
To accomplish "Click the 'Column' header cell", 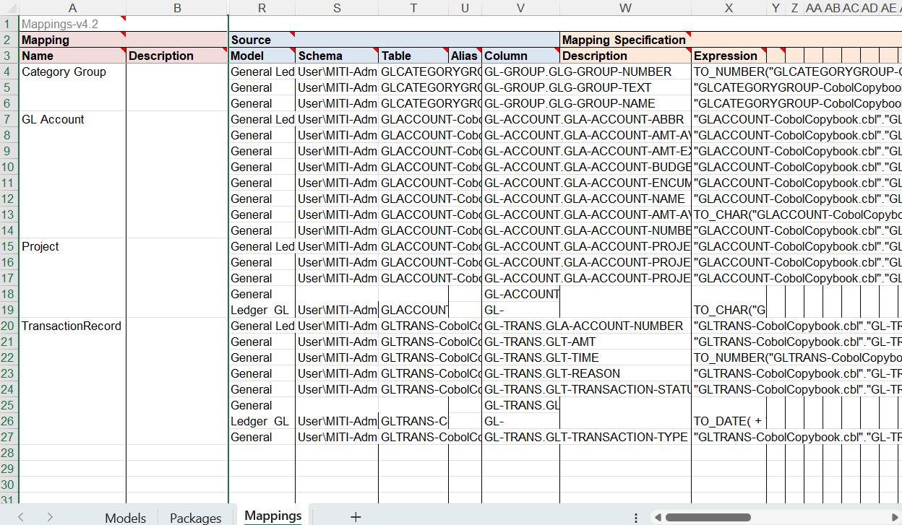I will click(x=520, y=56).
